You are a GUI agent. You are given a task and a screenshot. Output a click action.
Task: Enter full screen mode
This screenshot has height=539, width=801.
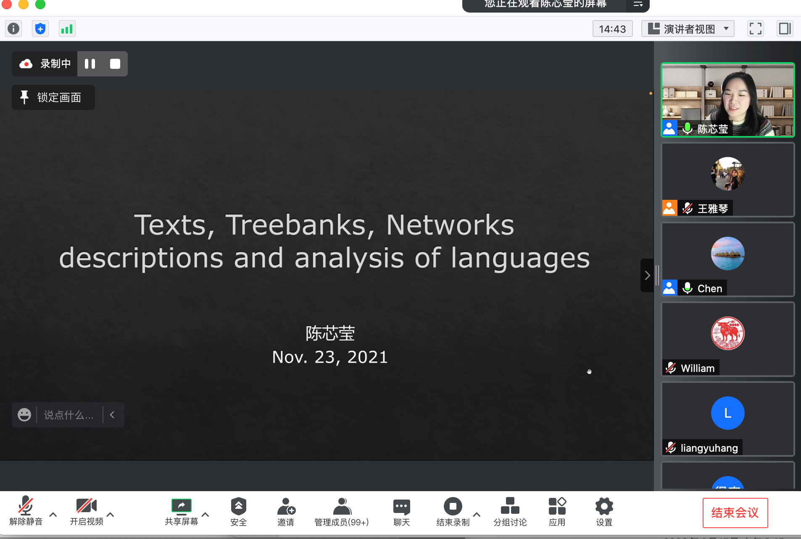tap(755, 29)
